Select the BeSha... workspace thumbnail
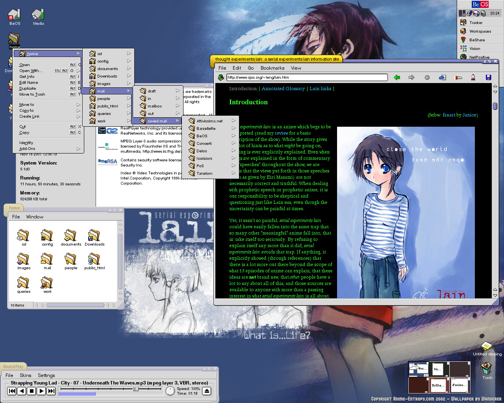The width and height of the screenshot is (504, 403). click(439, 385)
